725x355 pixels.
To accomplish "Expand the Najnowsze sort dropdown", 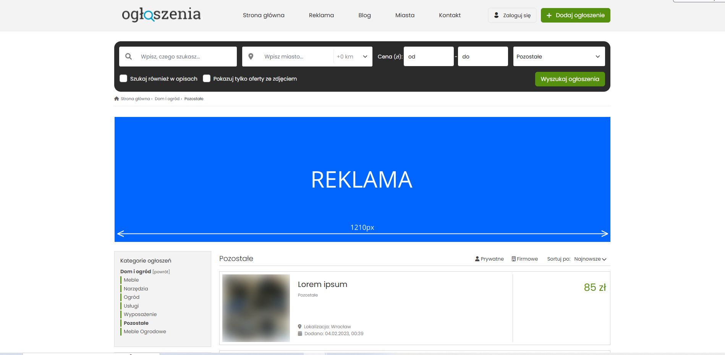I will click(590, 259).
